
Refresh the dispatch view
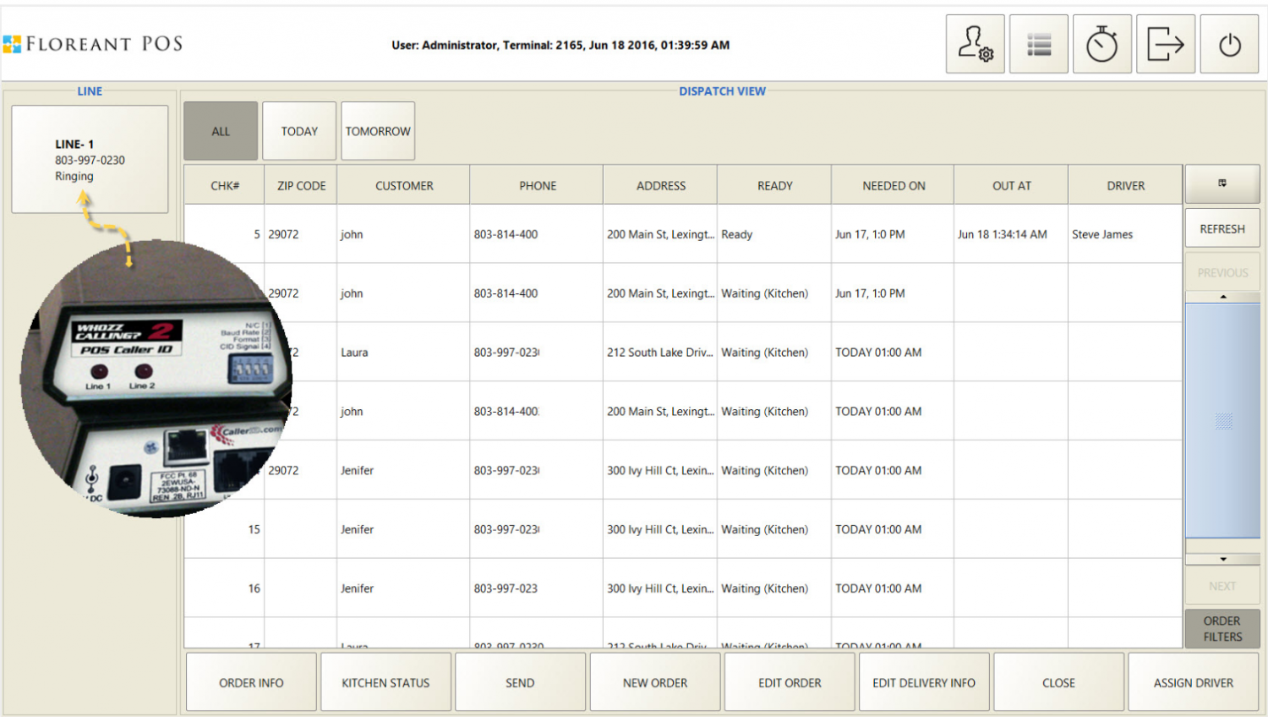(1222, 227)
